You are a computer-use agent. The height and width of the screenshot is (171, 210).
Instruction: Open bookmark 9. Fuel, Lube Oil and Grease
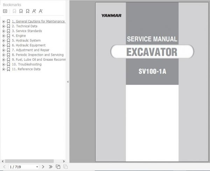pyautogui.click(x=39, y=60)
